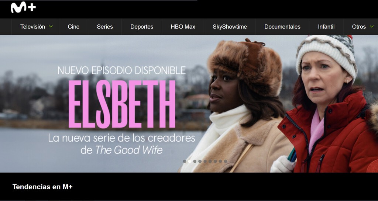Select the active white carousel dot
378x201 pixels.
point(190,161)
